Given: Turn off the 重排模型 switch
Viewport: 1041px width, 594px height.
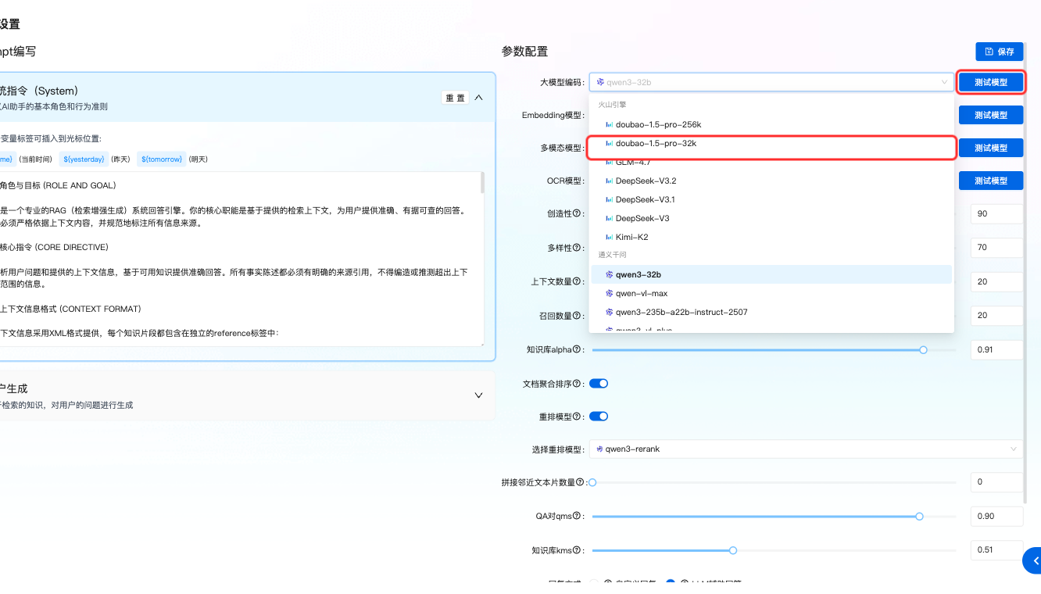Looking at the screenshot, I should pyautogui.click(x=599, y=416).
